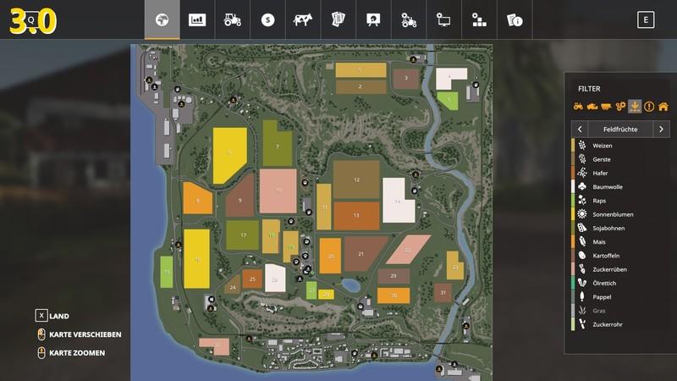Open the help info icon page
This screenshot has width=677, height=381.
tap(514, 19)
